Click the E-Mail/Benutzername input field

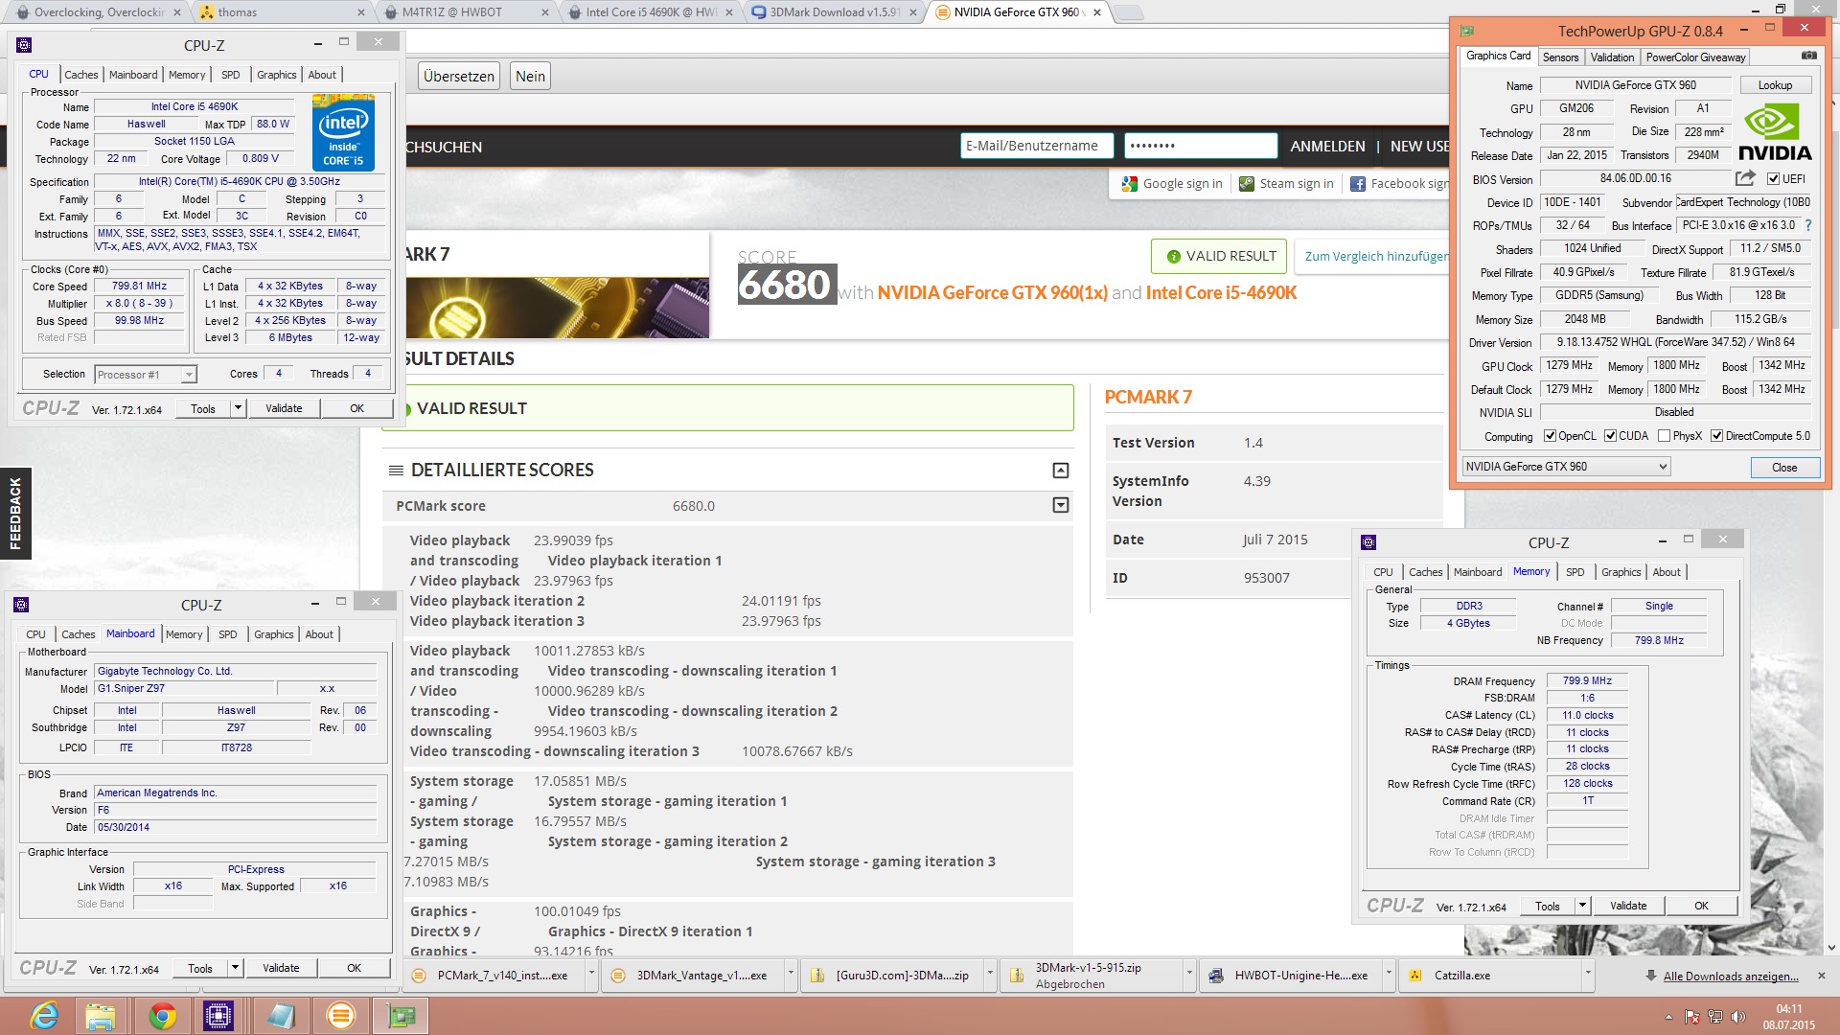1037,146
